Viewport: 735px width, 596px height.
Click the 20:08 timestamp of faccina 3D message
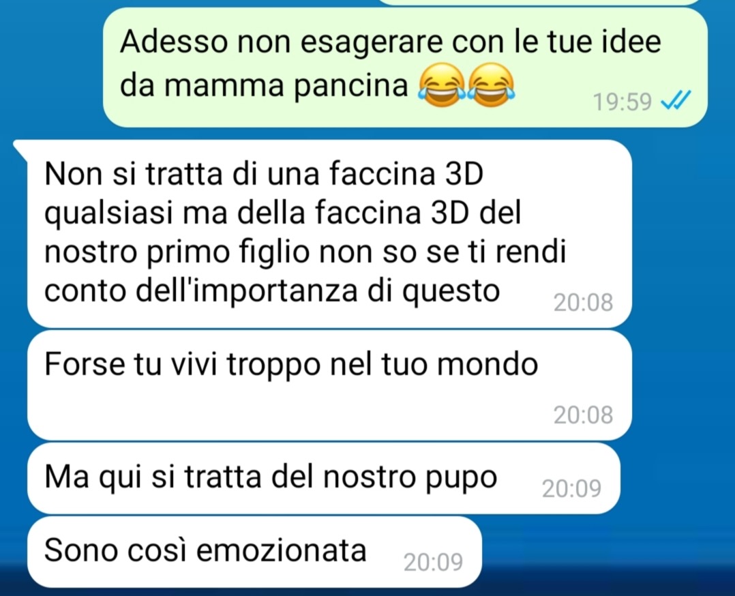point(583,303)
